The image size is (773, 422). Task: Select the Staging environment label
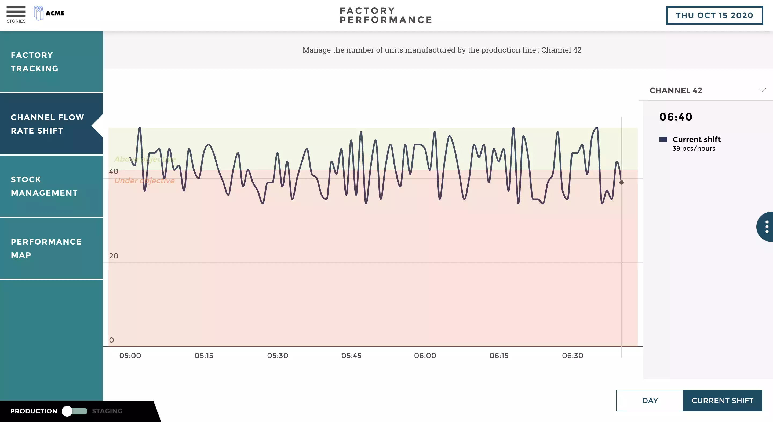pos(107,411)
